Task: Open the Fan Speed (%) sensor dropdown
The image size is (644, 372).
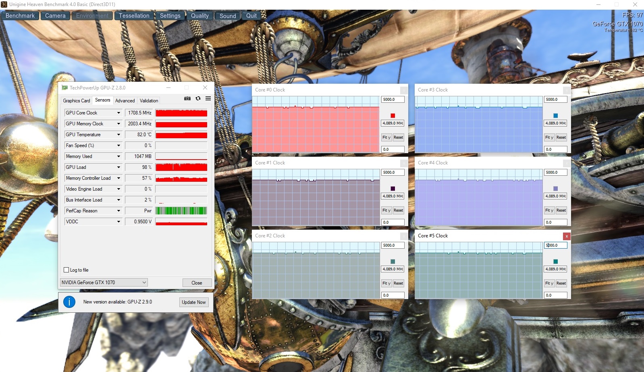Action: coord(118,145)
